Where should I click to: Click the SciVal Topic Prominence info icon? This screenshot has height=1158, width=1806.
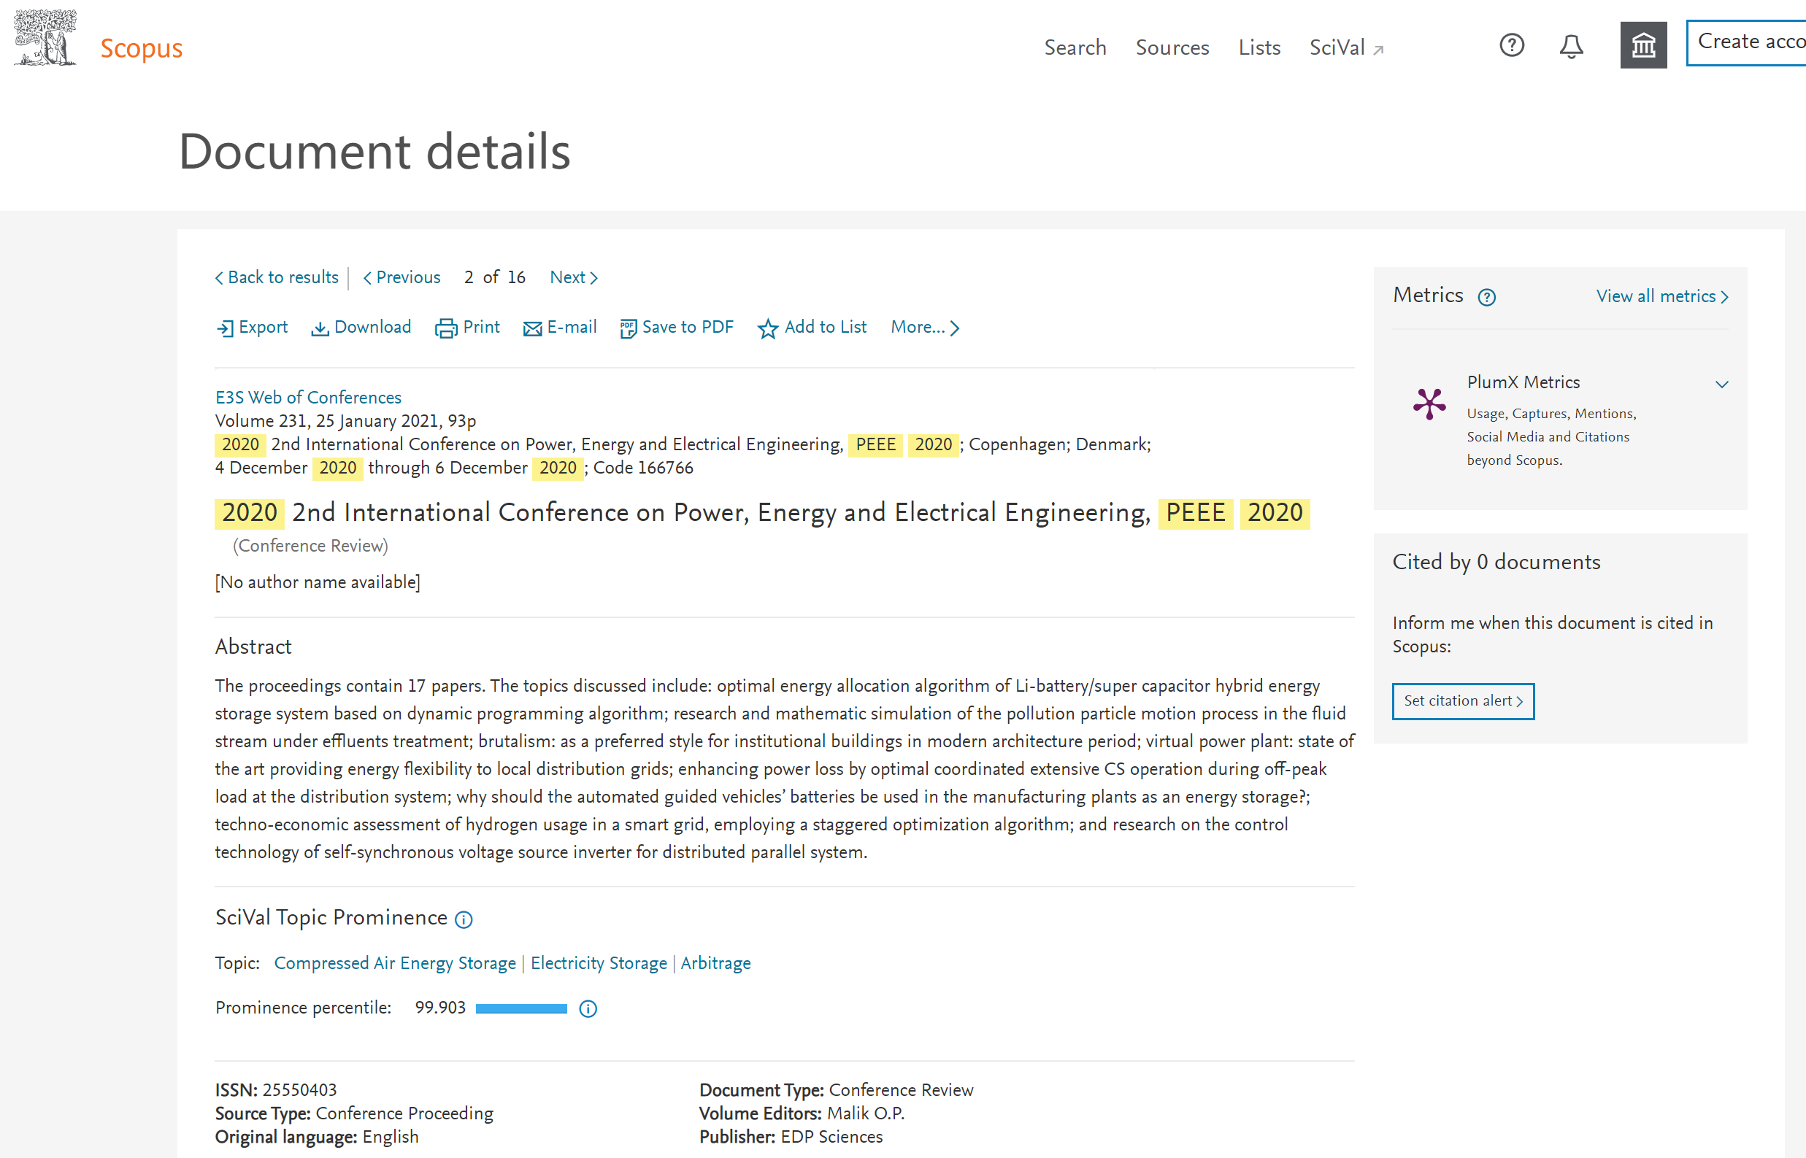pyautogui.click(x=464, y=919)
